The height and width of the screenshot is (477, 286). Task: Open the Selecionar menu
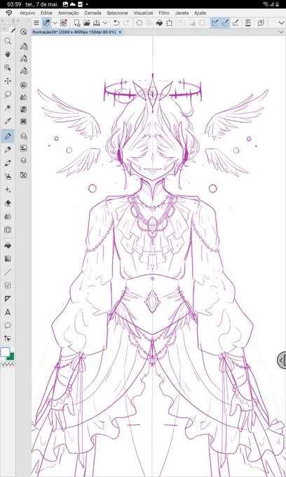pos(117,13)
